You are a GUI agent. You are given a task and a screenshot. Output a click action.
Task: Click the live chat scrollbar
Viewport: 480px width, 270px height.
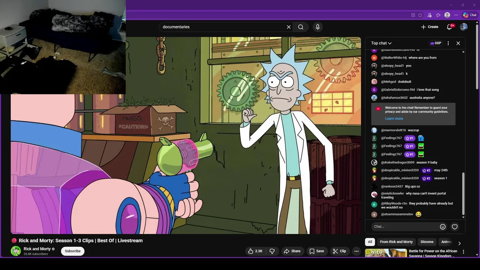463,193
